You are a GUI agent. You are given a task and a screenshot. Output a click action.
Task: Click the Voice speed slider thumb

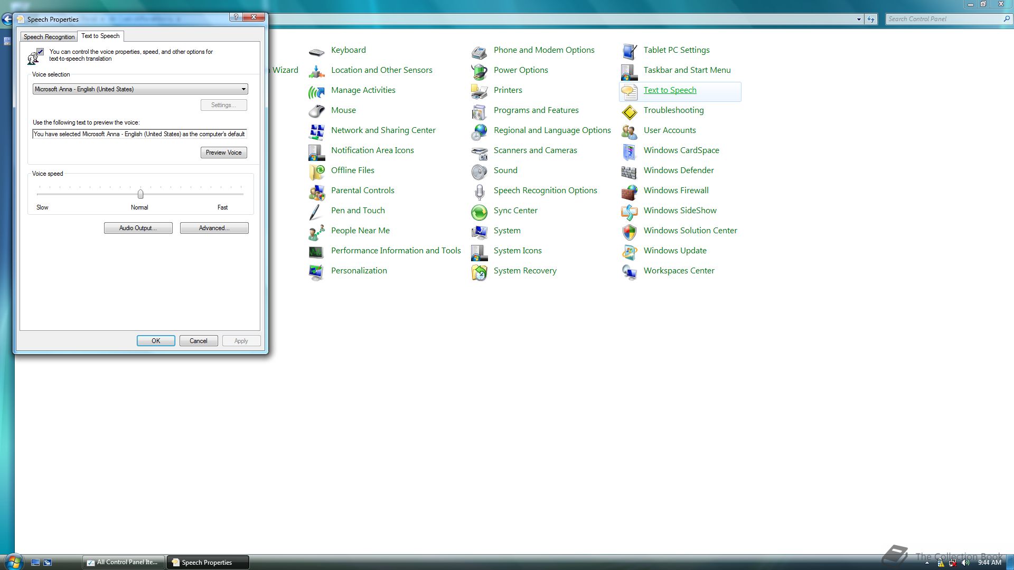pos(140,194)
